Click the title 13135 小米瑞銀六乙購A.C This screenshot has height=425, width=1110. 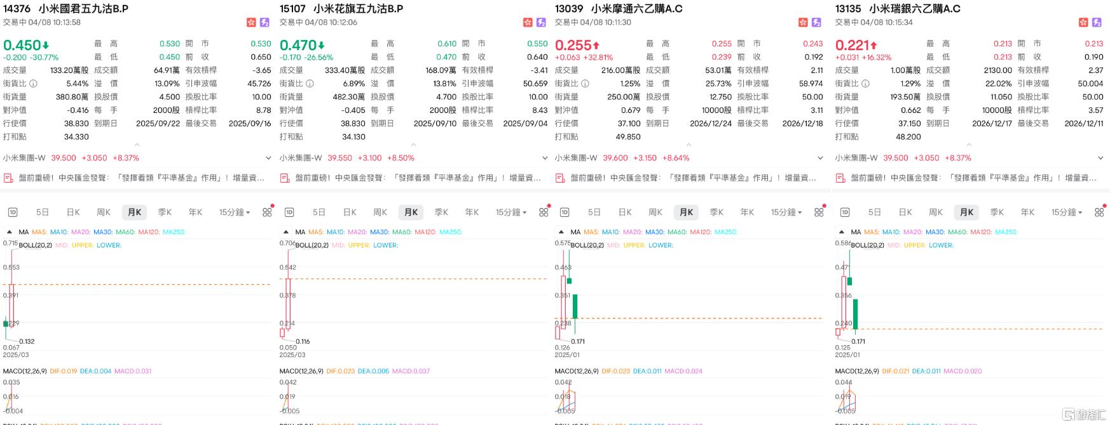pyautogui.click(x=898, y=8)
